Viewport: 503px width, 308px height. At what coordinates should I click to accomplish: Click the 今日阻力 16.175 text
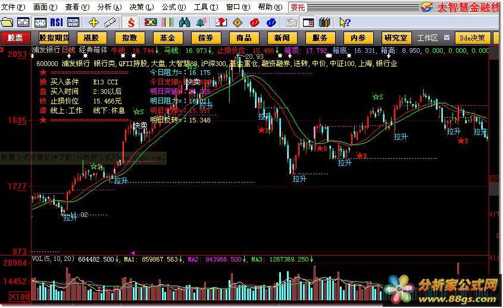coord(180,73)
